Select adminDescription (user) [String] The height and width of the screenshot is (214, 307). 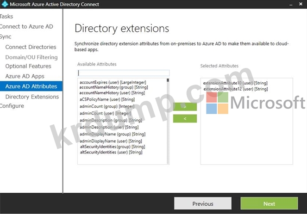click(109, 127)
